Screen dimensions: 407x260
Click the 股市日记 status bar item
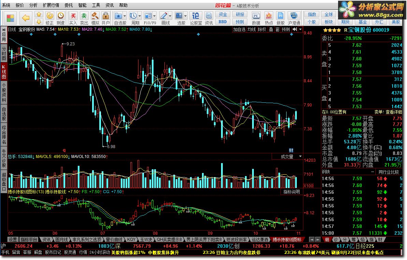[53, 252]
